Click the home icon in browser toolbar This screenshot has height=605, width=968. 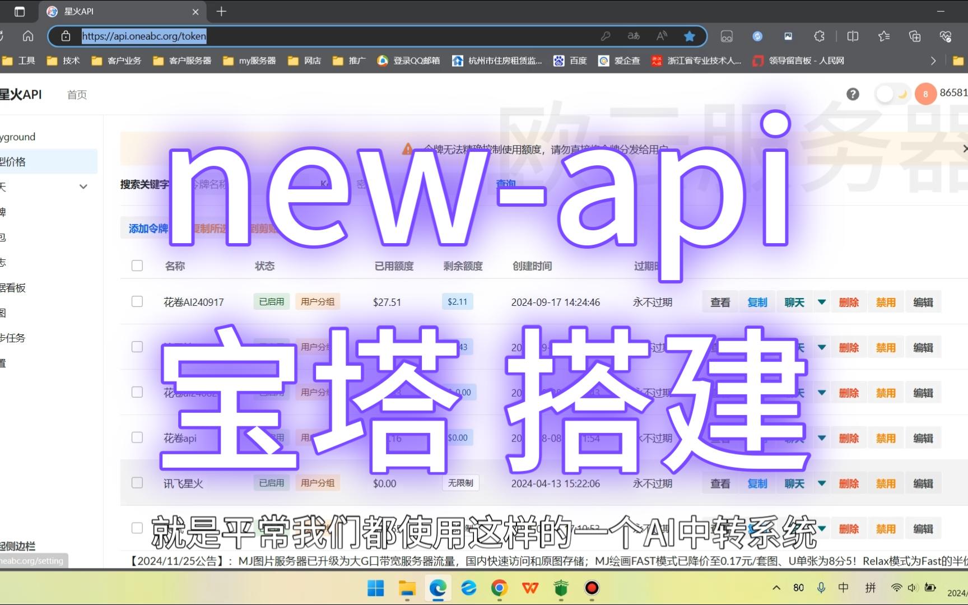coord(28,36)
